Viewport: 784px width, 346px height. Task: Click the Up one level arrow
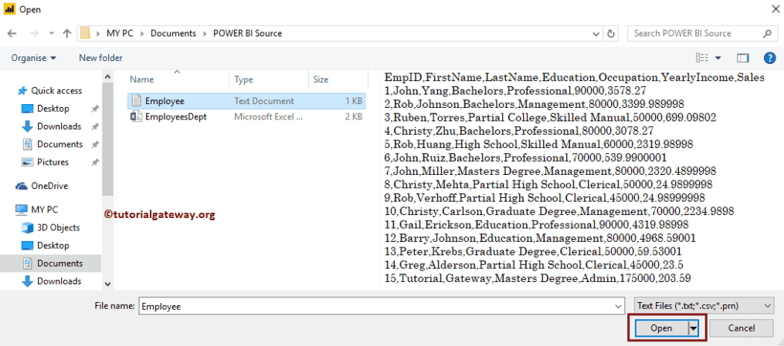67,34
